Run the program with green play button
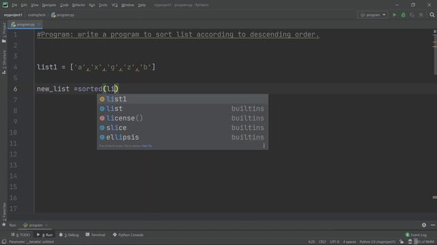Viewport: 437px width, 245px height. (x=395, y=15)
